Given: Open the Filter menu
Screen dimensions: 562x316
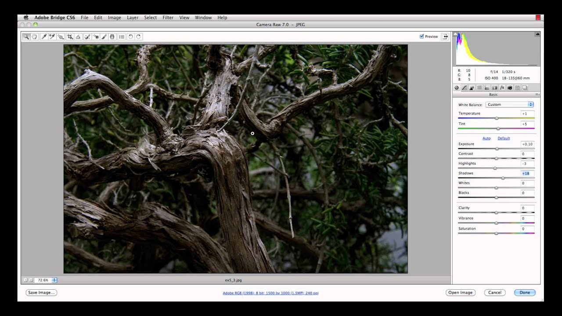Looking at the screenshot, I should coord(168,18).
